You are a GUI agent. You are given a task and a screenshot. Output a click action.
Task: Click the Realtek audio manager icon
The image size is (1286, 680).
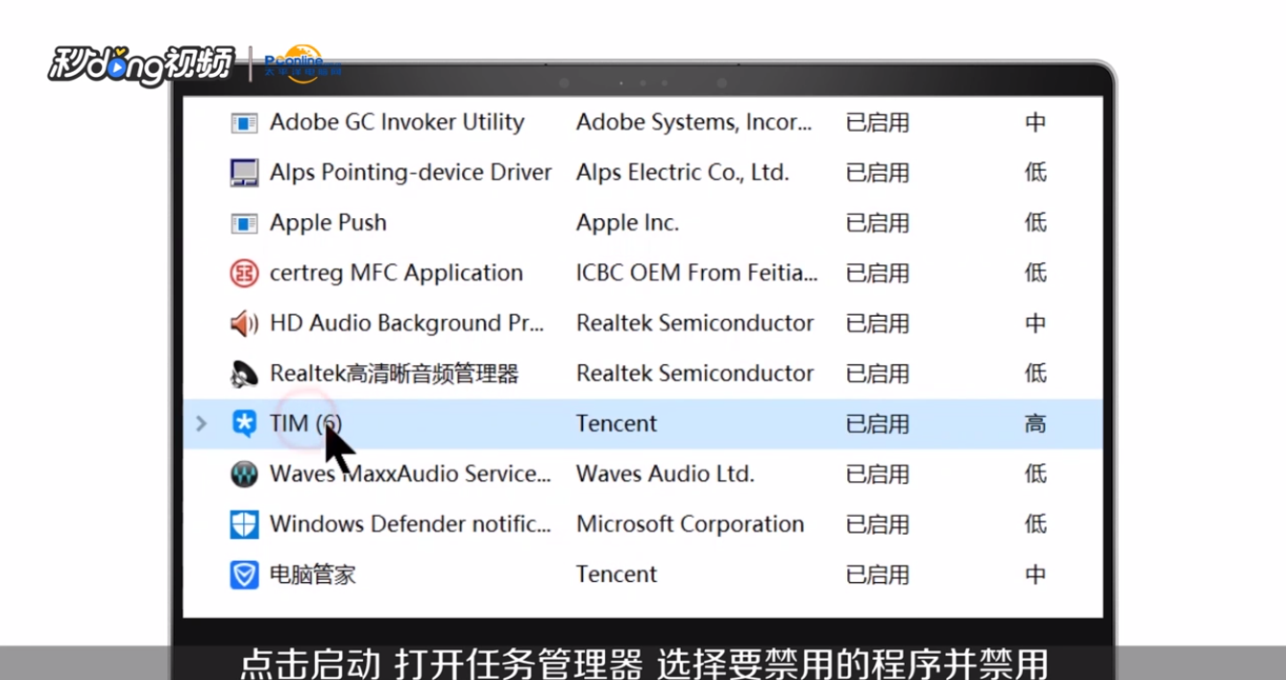tap(245, 374)
